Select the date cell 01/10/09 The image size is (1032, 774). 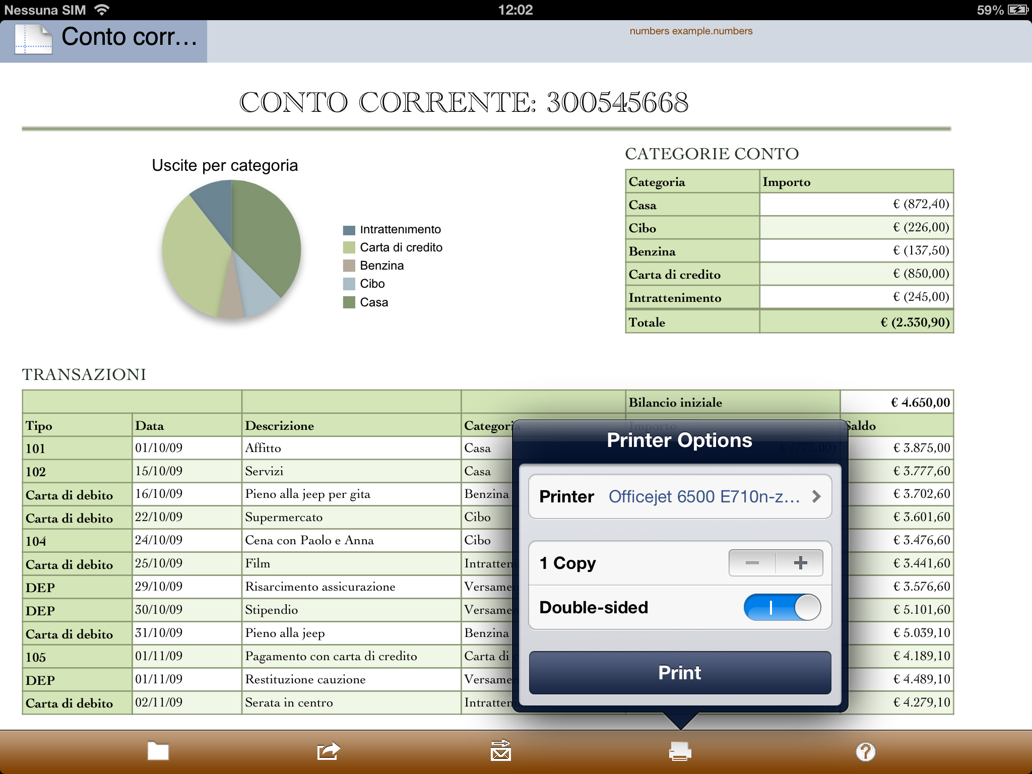coord(187,448)
